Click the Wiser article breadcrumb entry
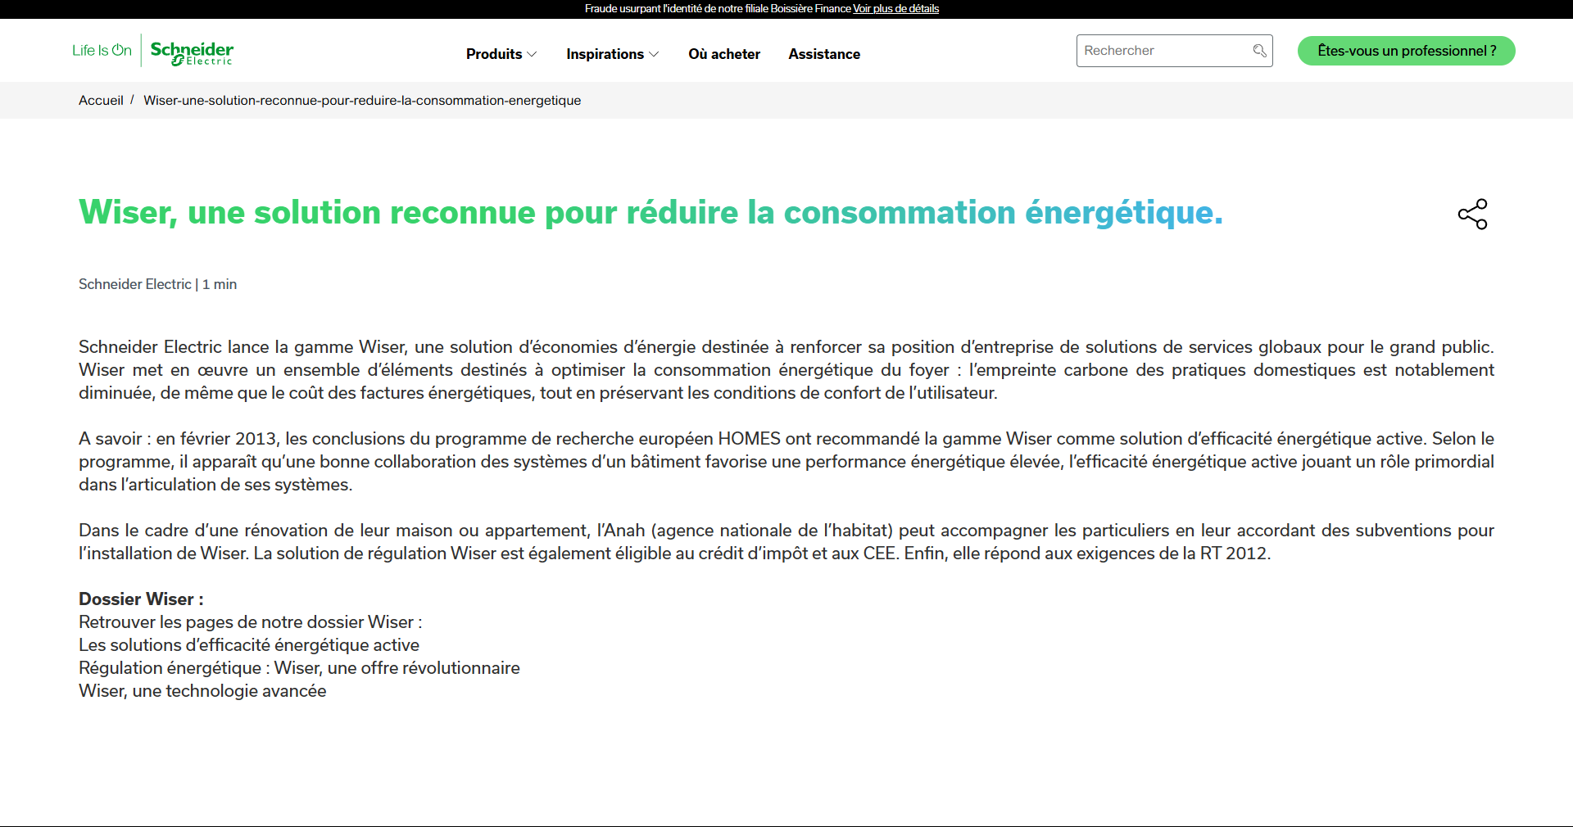The width and height of the screenshot is (1573, 827). coord(362,101)
